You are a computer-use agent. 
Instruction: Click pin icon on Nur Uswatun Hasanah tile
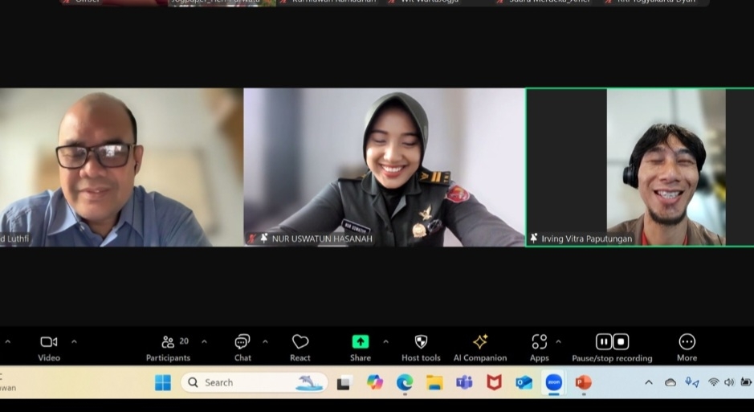click(x=264, y=239)
